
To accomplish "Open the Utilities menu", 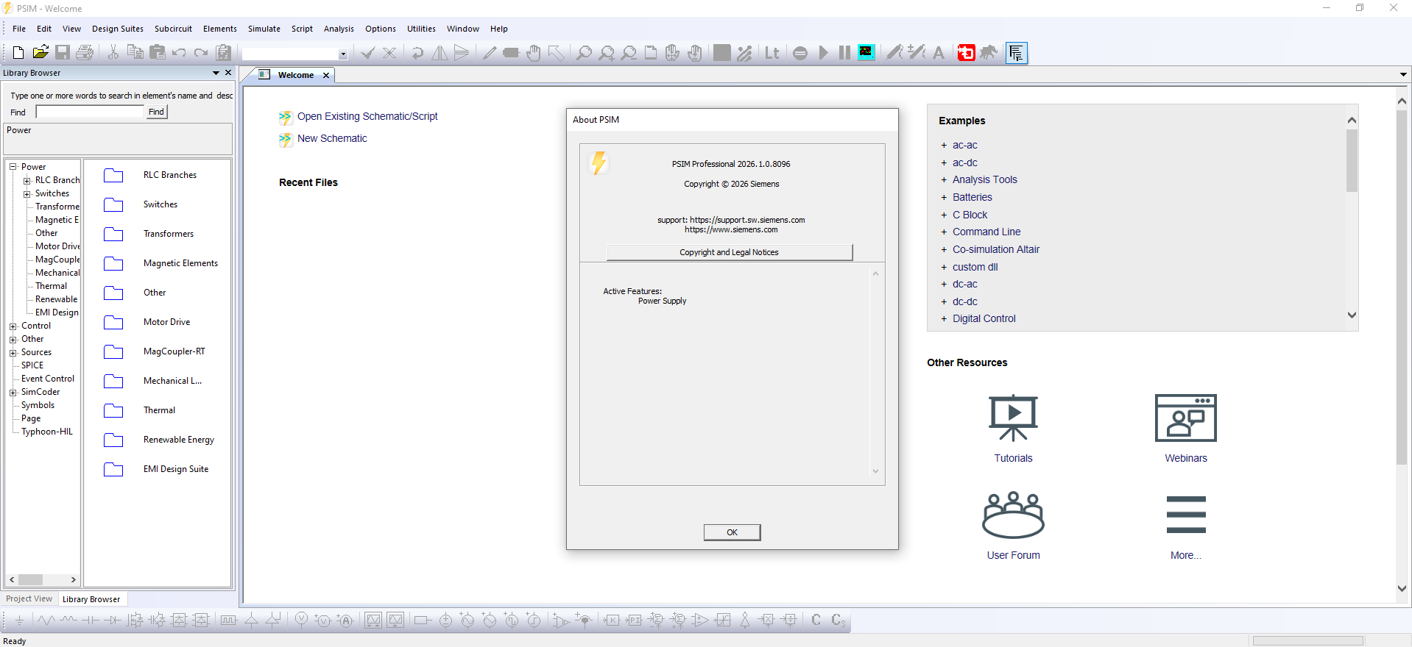I will click(x=421, y=29).
